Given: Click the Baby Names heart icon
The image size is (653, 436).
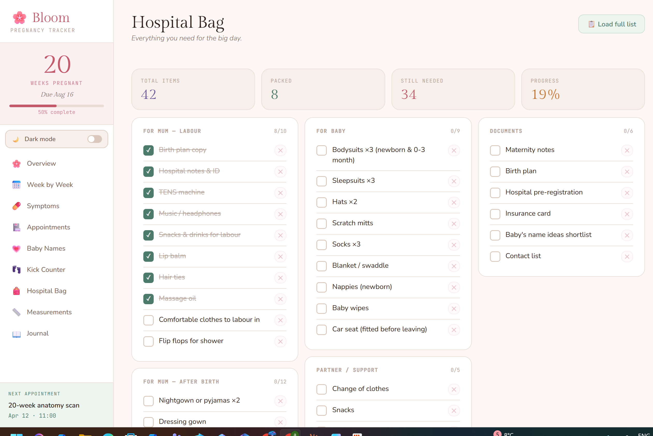Looking at the screenshot, I should point(17,249).
